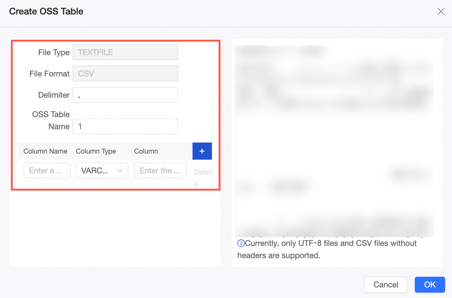The image size is (452, 298).
Task: Click the File Format label
Action: [49, 74]
